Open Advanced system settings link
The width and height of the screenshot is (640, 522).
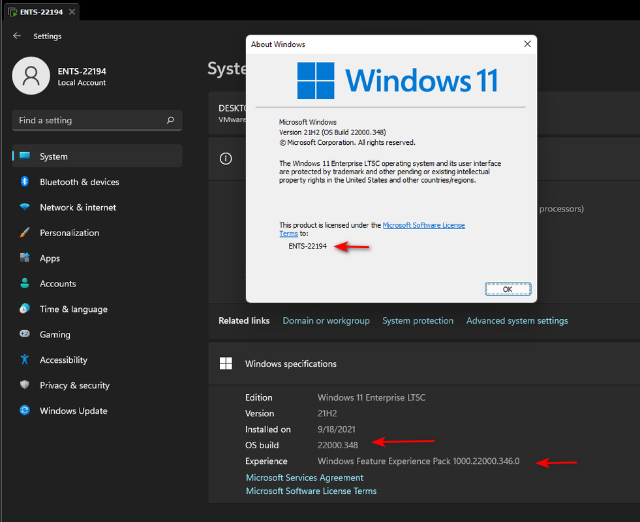point(517,320)
